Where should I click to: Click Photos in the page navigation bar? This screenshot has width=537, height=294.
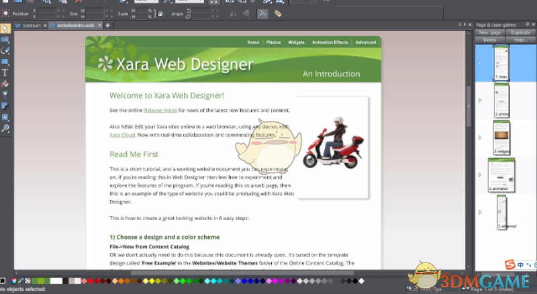273,42
